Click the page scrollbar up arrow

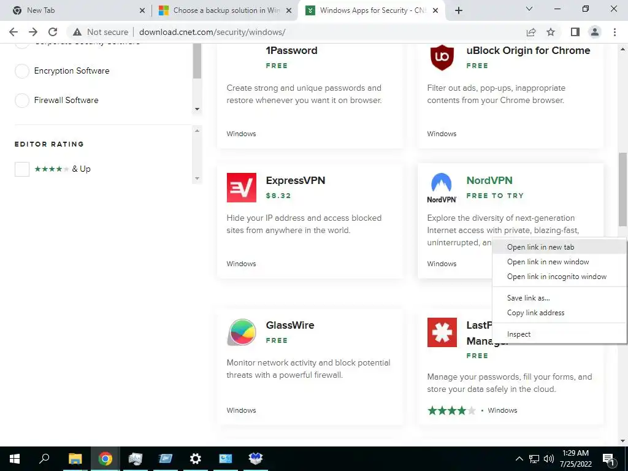tap(623, 49)
